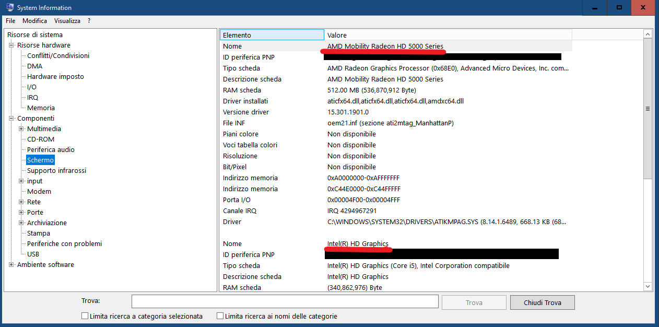659x327 pixels.
Task: Select the IRQ tree item
Action: pyautogui.click(x=33, y=98)
